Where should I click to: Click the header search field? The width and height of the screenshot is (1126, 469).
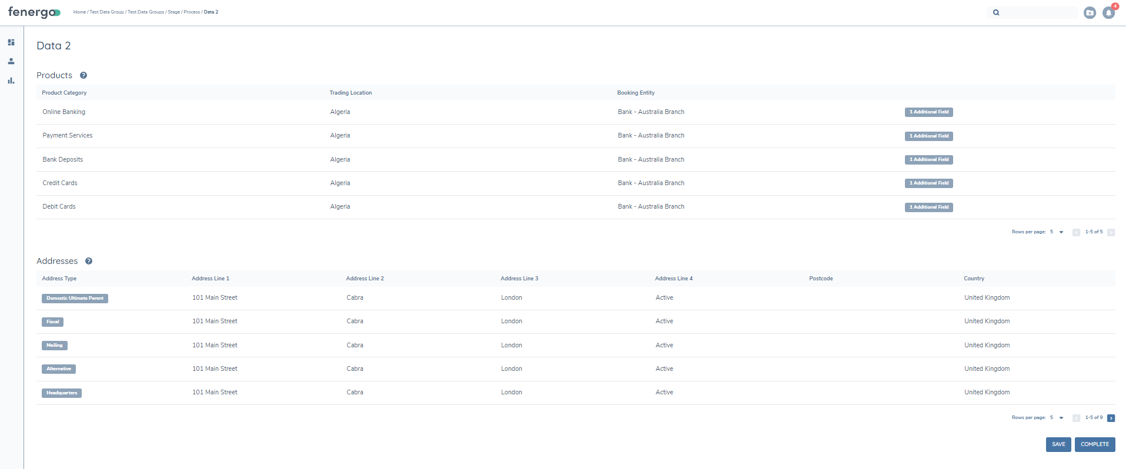click(1038, 12)
